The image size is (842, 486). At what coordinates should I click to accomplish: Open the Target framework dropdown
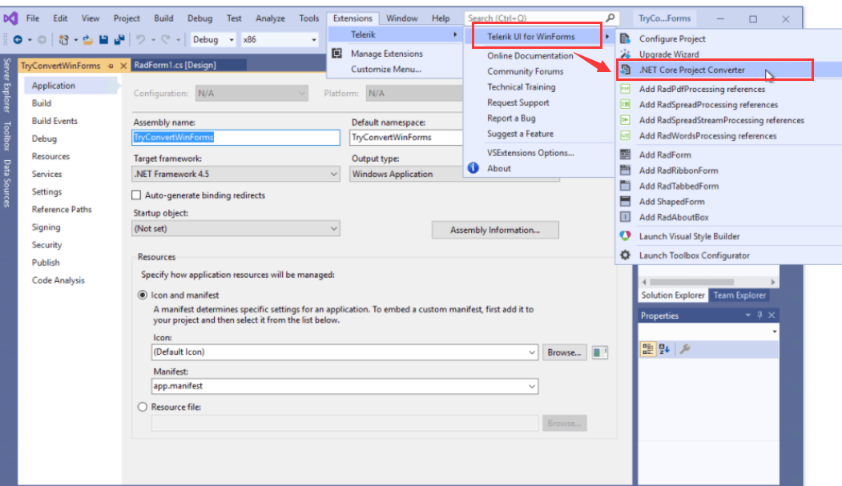[236, 174]
